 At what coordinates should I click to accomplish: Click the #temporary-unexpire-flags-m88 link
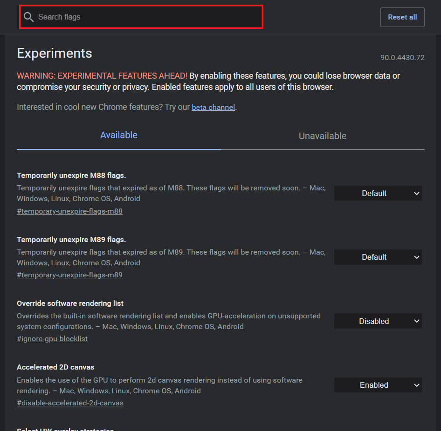pos(69,211)
